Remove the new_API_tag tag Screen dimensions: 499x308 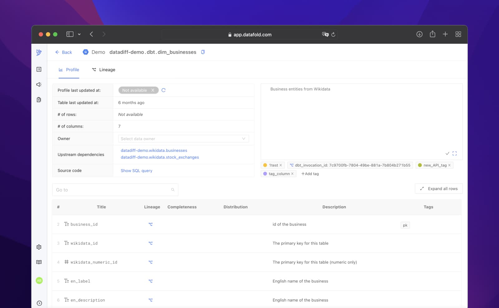point(449,165)
